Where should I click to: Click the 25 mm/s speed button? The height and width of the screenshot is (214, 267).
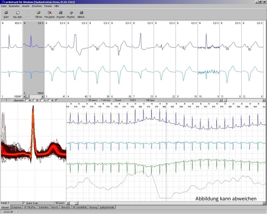point(93,100)
